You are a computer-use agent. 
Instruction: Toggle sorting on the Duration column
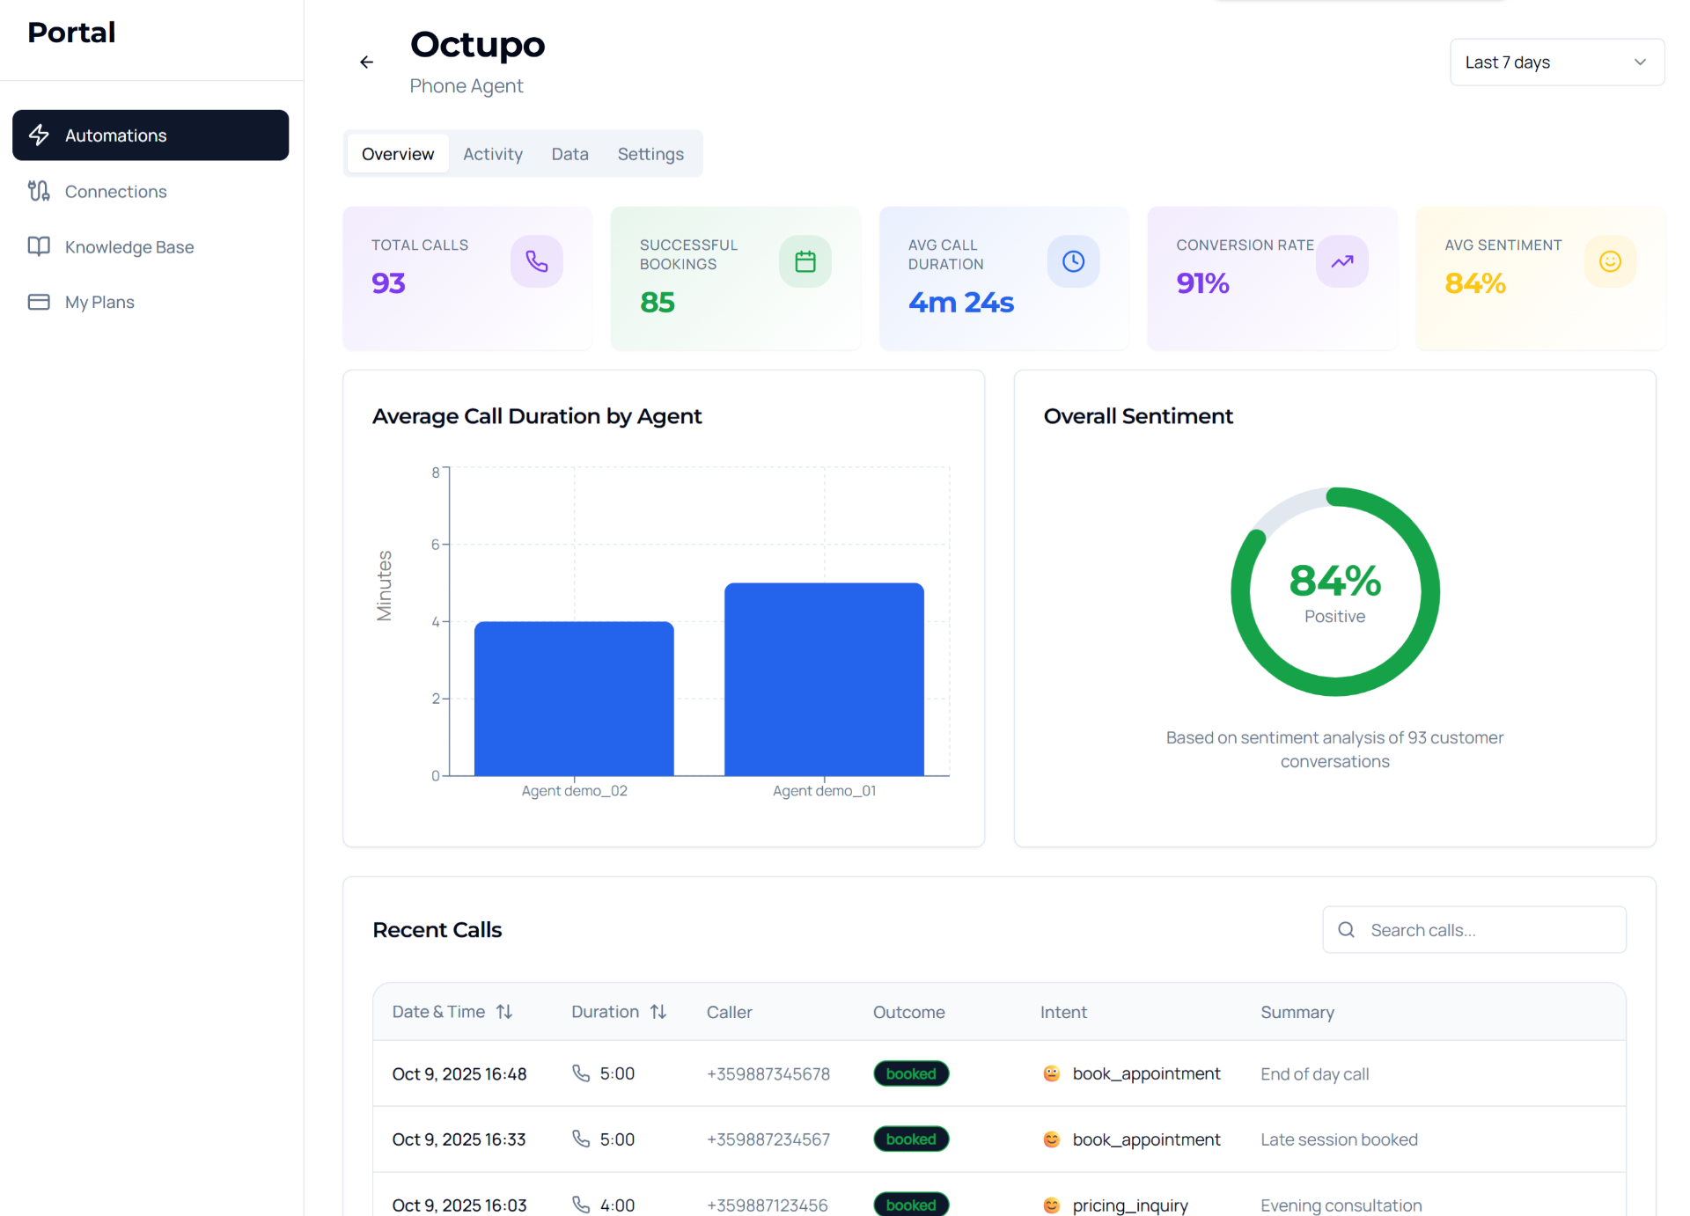pos(659,1011)
